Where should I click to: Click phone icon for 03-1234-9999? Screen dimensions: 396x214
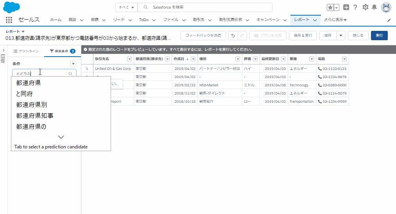click(x=320, y=102)
